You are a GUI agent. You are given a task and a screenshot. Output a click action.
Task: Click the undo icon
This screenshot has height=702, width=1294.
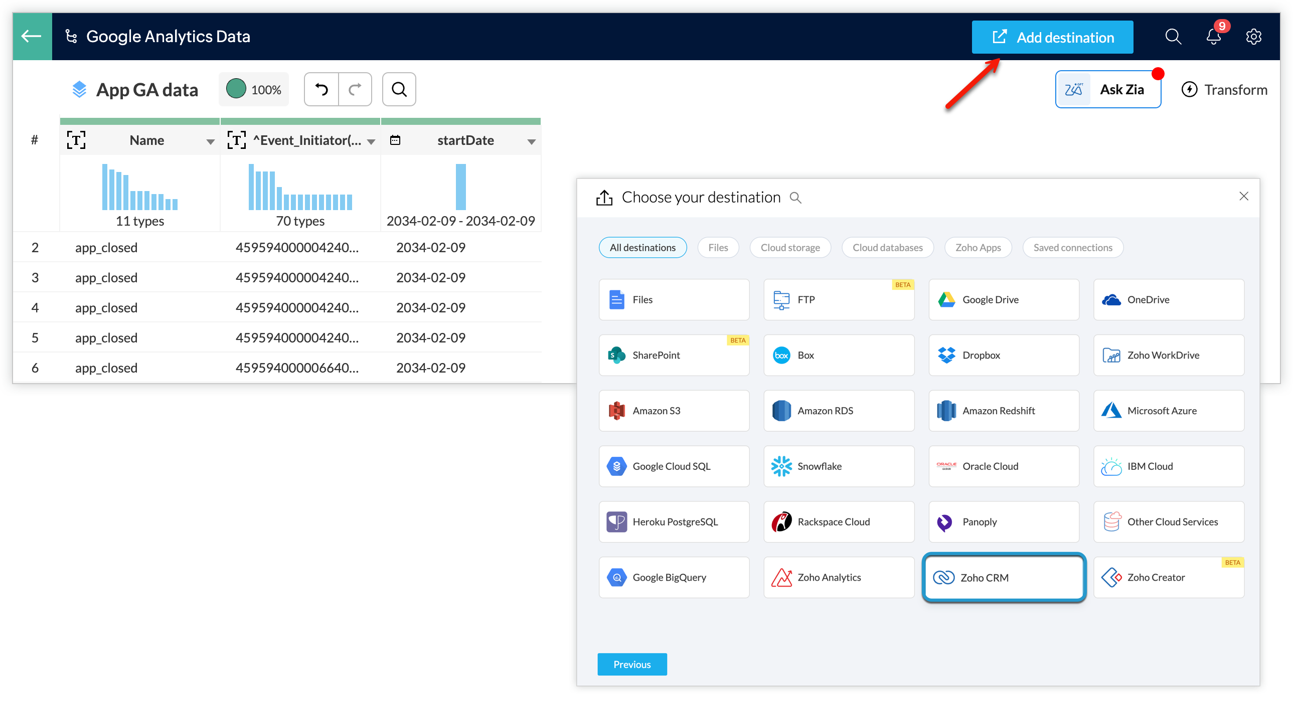click(x=321, y=89)
